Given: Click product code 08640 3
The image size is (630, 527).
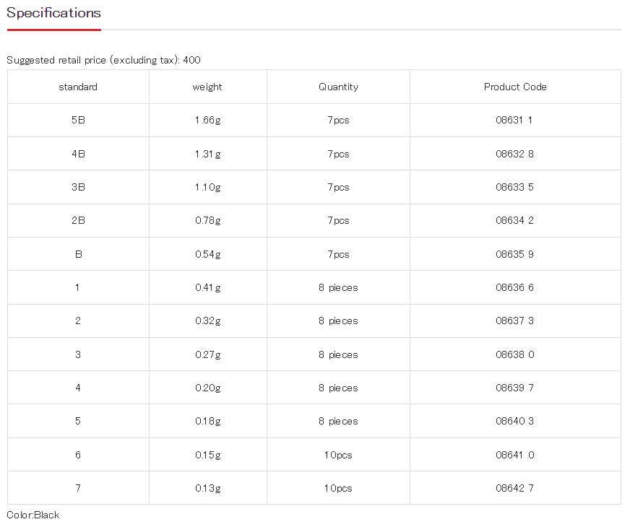Looking at the screenshot, I should click(x=514, y=421).
